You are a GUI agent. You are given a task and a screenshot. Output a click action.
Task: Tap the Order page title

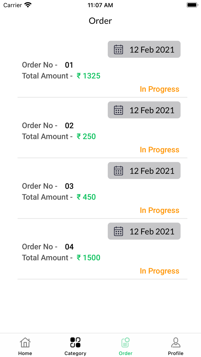(100, 21)
